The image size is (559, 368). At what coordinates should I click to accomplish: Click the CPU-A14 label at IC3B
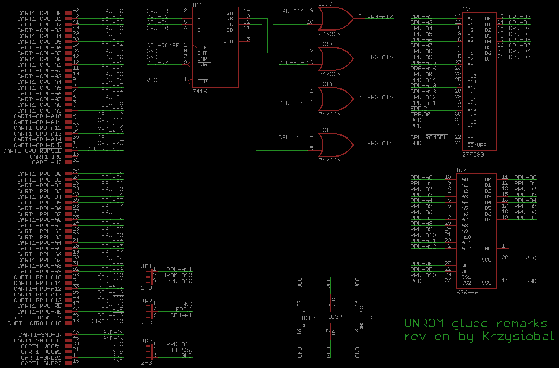291,137
